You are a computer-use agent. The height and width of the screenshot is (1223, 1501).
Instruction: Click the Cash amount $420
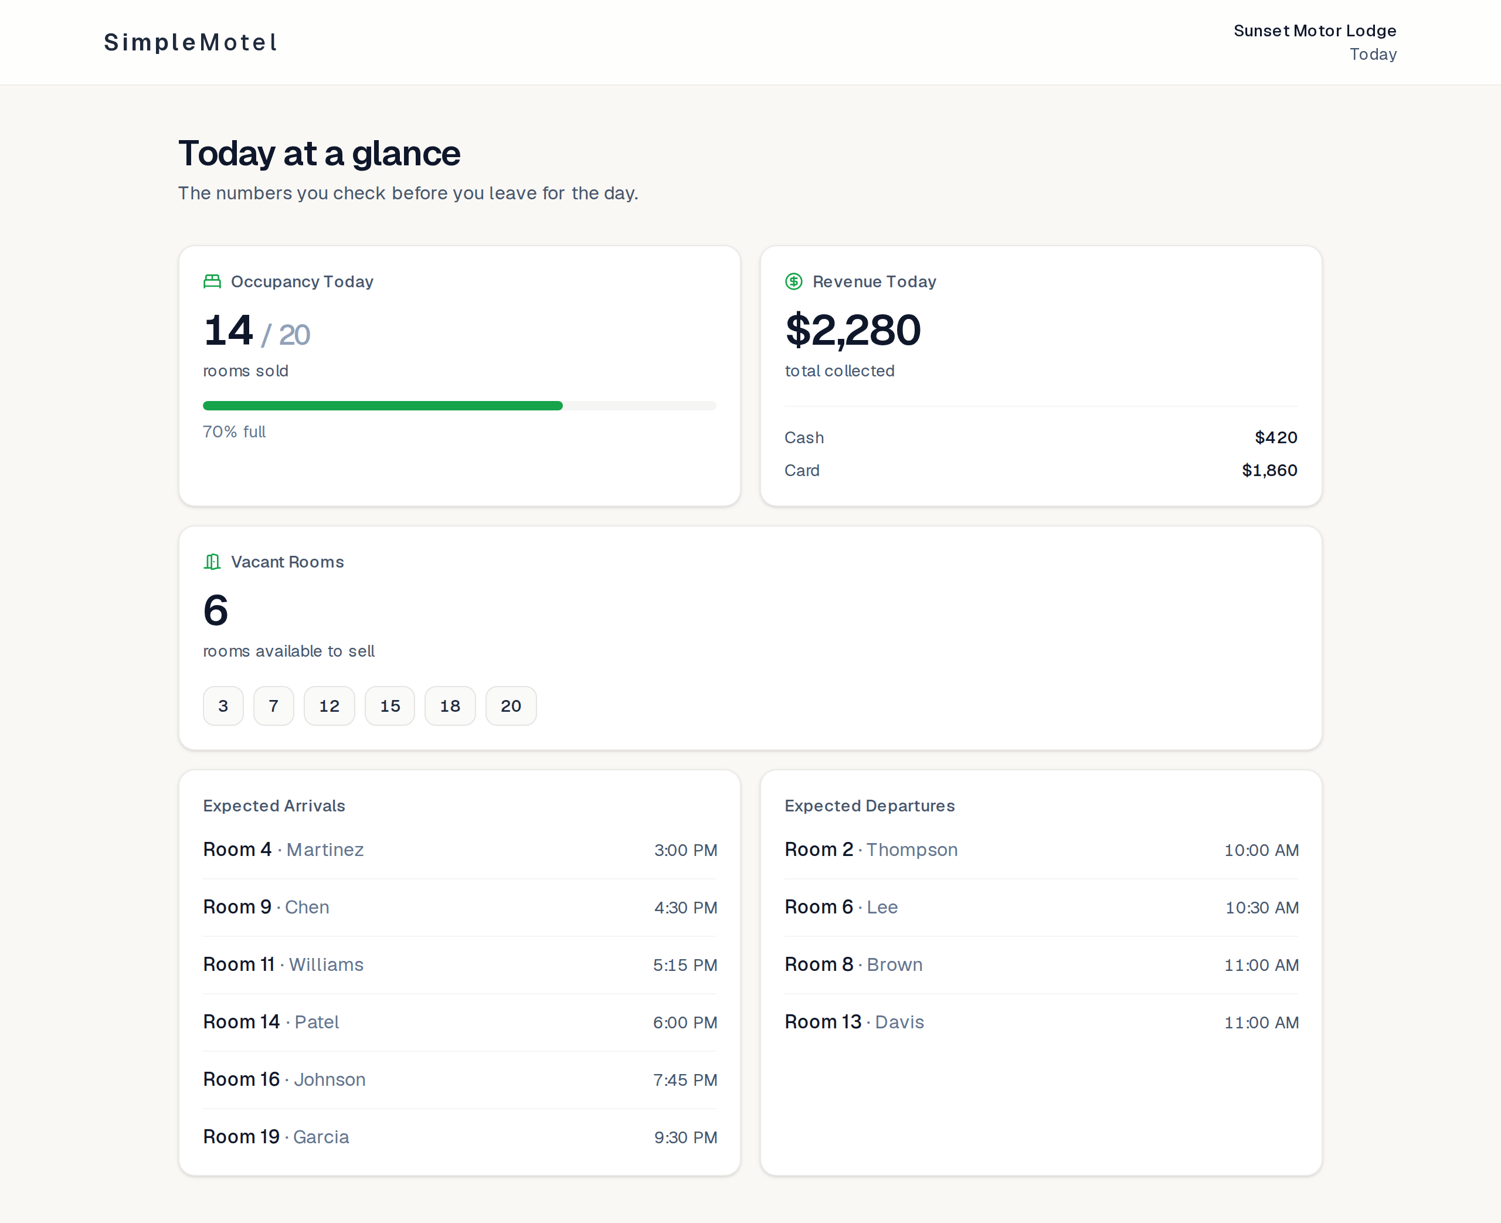coord(1276,437)
